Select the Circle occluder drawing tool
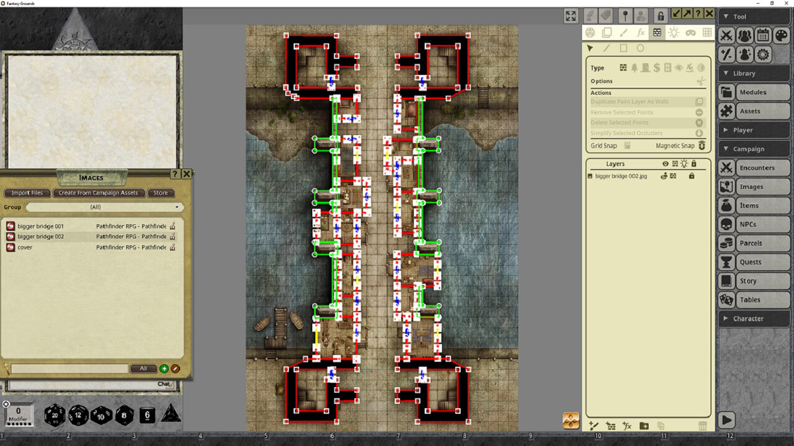 640,48
